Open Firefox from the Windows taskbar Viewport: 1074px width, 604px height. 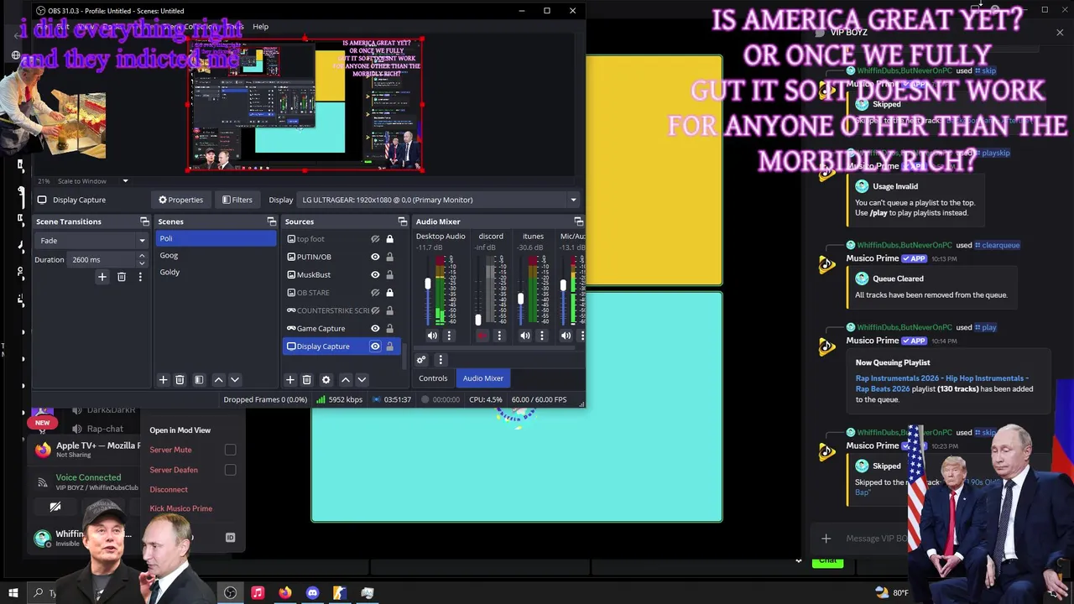[285, 592]
